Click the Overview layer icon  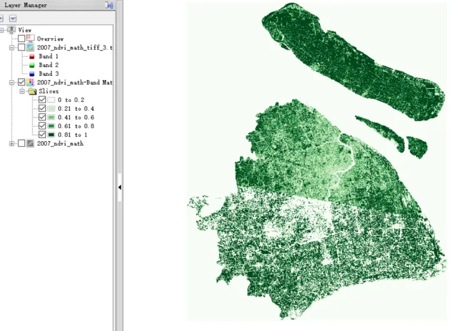coord(31,39)
